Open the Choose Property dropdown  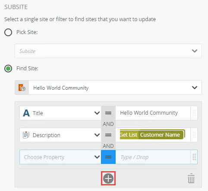pos(60,157)
